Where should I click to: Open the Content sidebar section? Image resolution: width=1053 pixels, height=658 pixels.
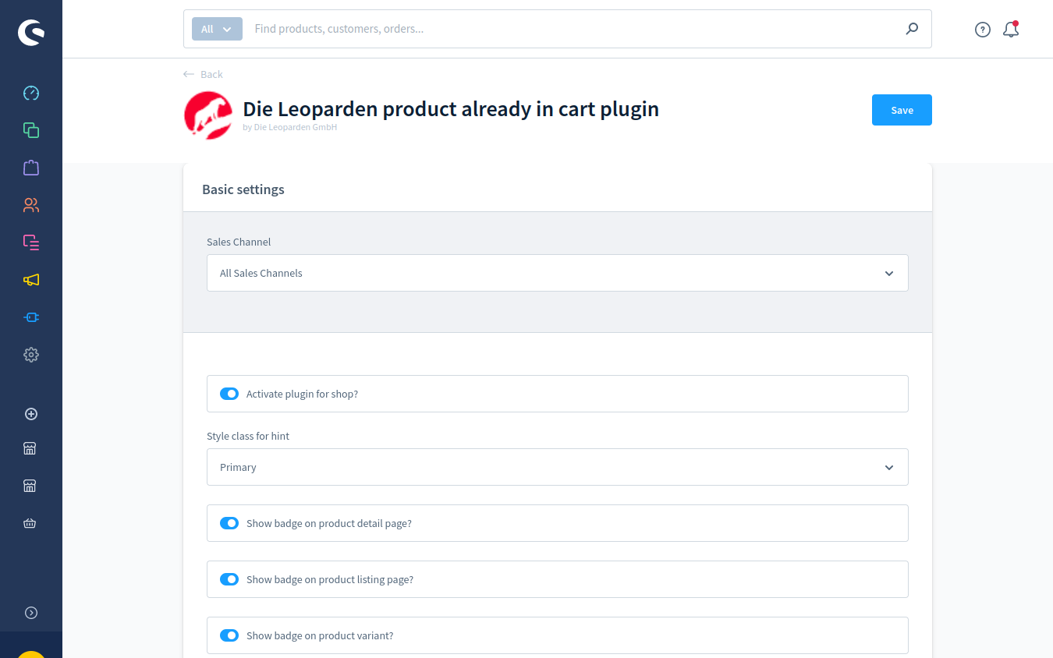(31, 242)
